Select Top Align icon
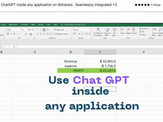 click(x=38, y=30)
